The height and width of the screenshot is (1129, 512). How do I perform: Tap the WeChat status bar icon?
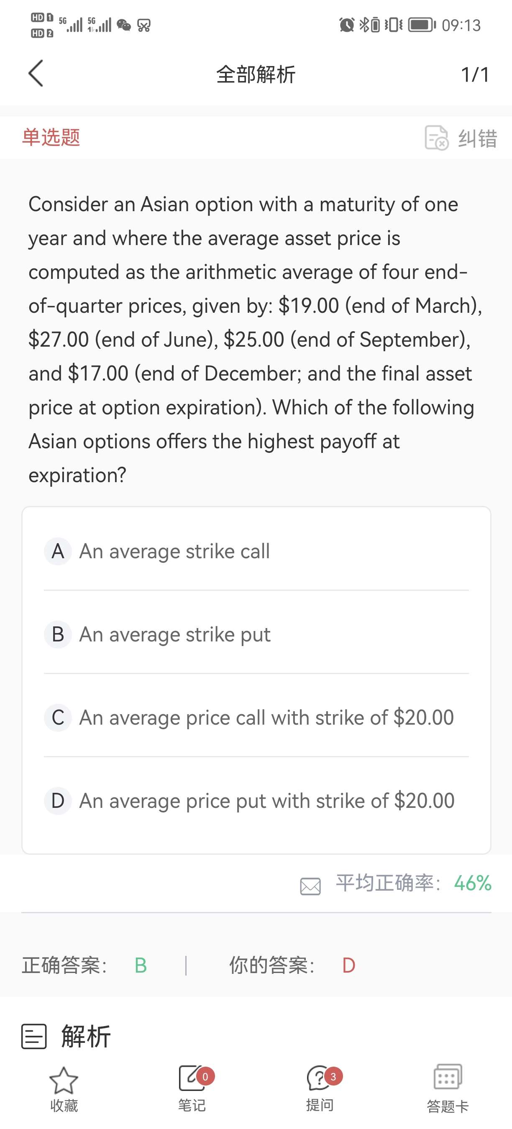[x=124, y=26]
